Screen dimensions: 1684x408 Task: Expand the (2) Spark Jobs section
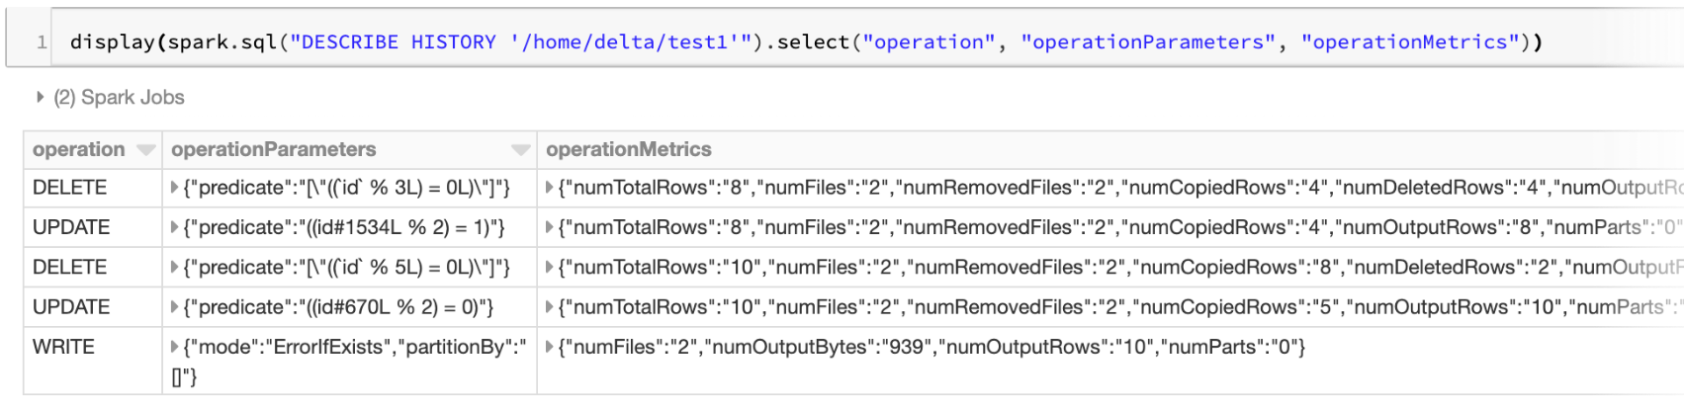[41, 97]
